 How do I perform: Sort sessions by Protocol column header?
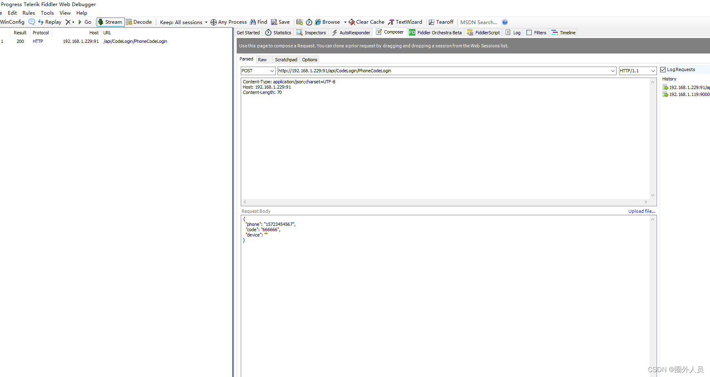[x=41, y=33]
